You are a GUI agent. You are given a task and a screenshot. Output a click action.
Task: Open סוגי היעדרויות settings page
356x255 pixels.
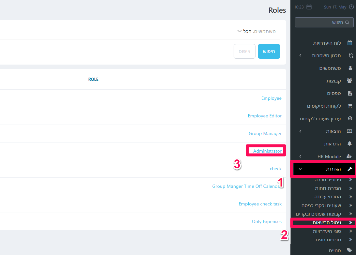pos(327,231)
